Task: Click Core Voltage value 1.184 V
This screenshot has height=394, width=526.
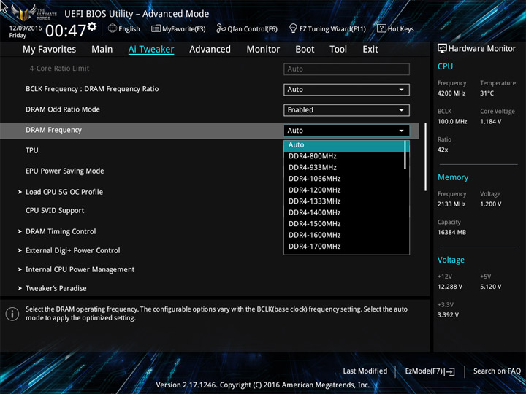Action: tap(490, 122)
